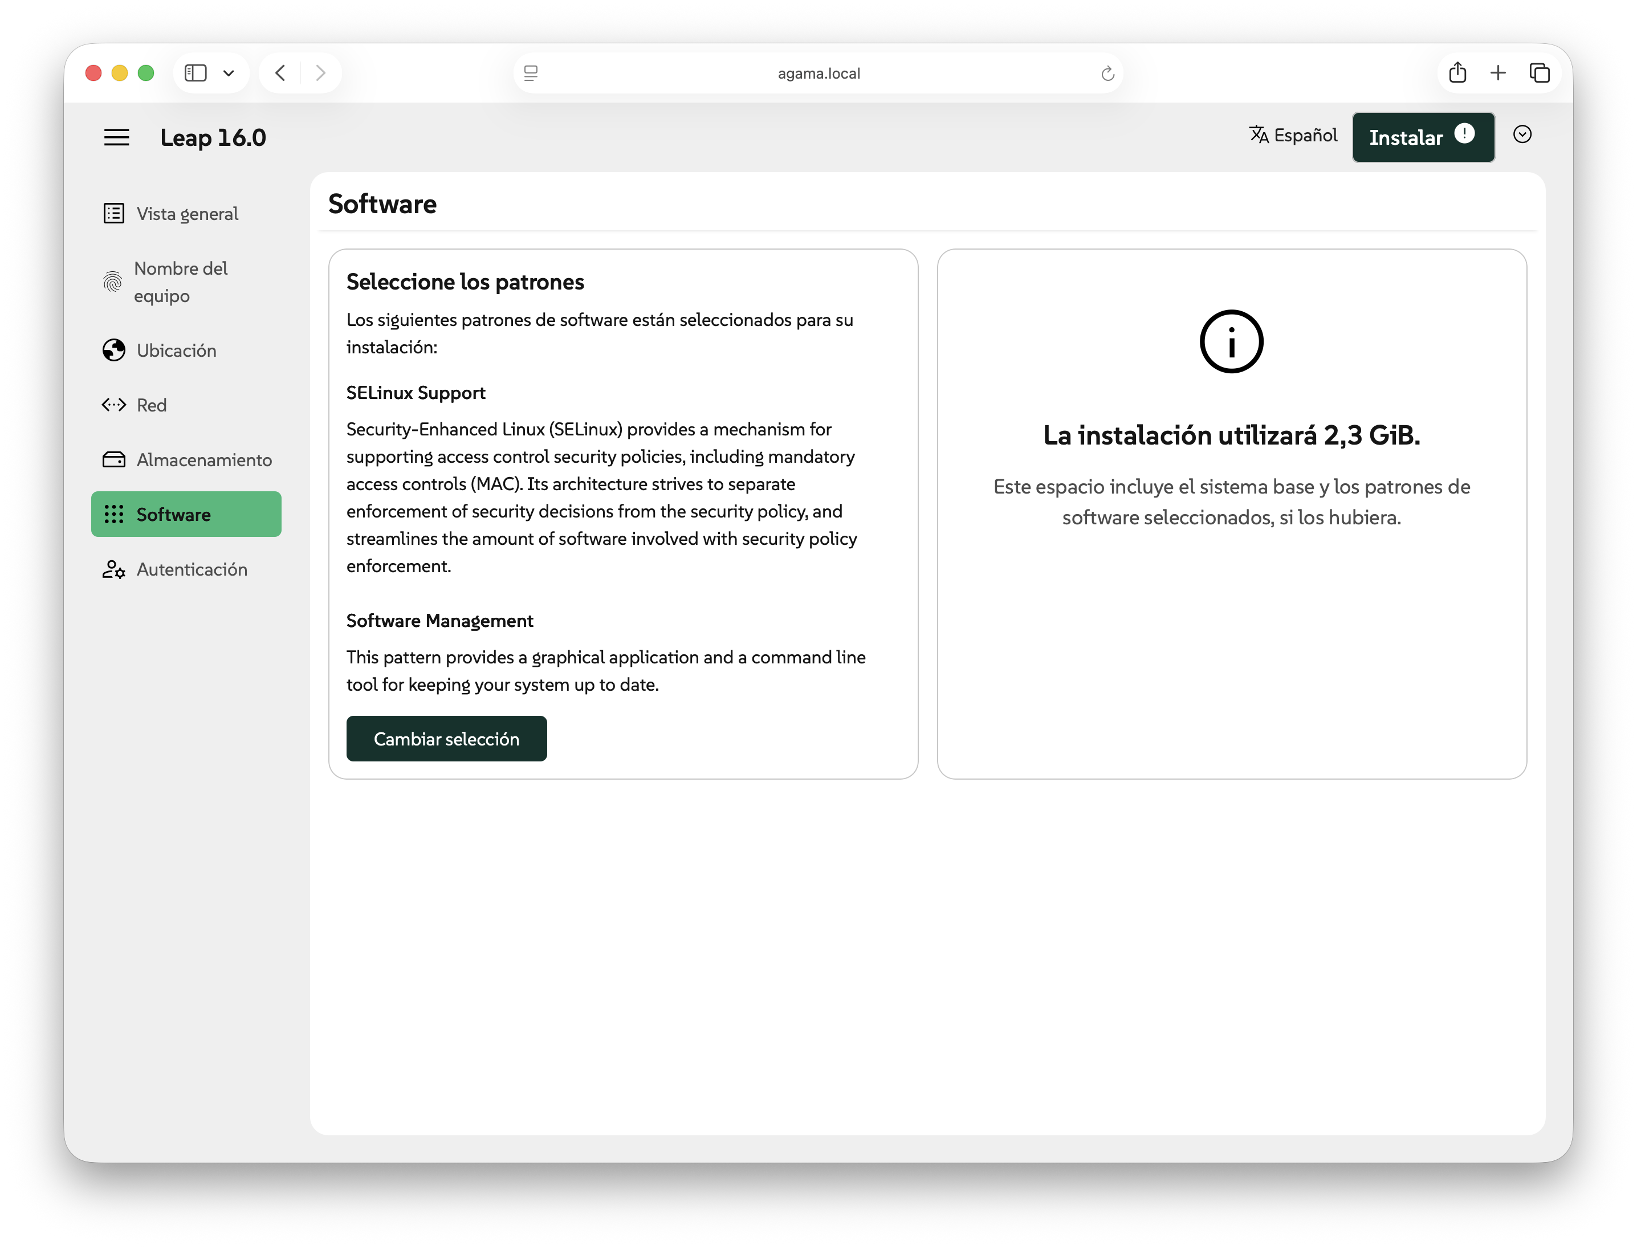This screenshot has width=1637, height=1247.
Task: Open the Safari share menu
Action: click(1457, 73)
